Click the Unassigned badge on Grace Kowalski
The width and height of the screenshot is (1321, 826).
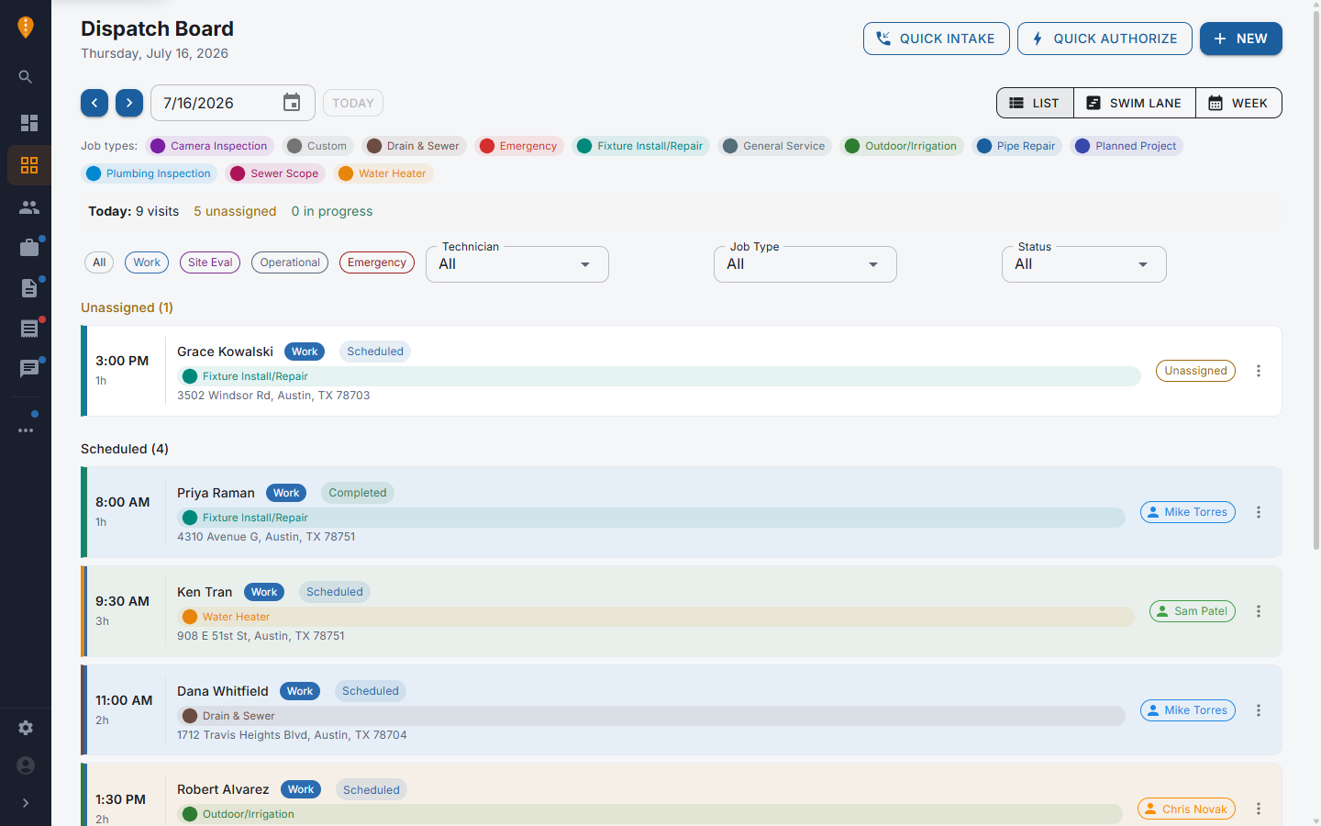click(x=1195, y=371)
